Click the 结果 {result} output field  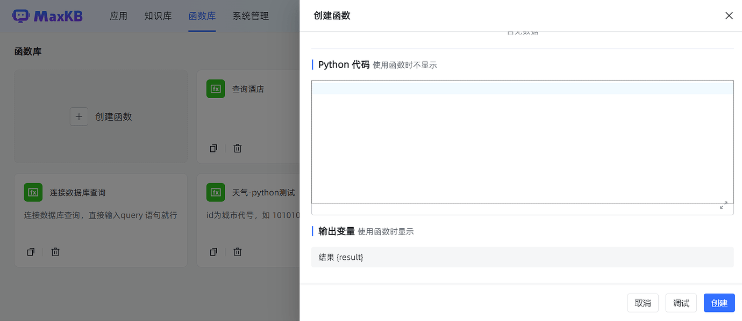(523, 257)
